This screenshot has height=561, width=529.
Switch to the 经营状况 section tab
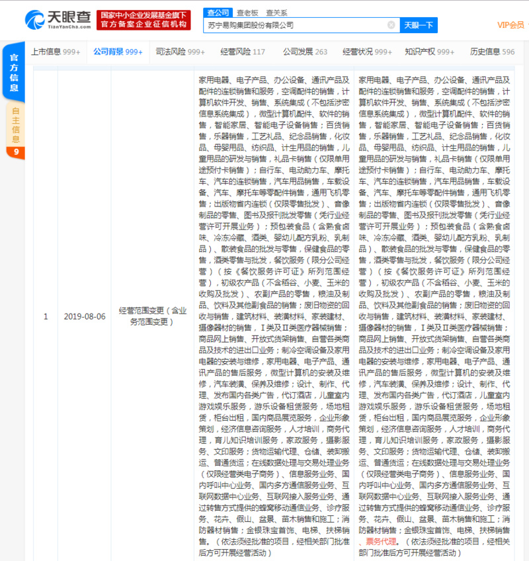point(367,52)
